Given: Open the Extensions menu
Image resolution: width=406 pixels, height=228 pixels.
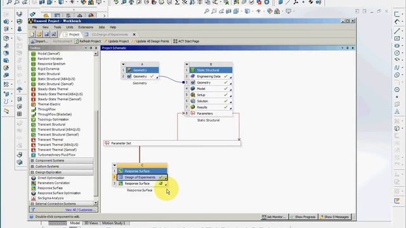Looking at the screenshot, I should pos(86,27).
